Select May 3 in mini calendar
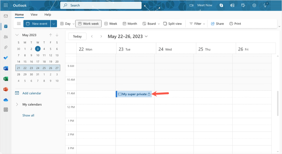 pos(37,49)
